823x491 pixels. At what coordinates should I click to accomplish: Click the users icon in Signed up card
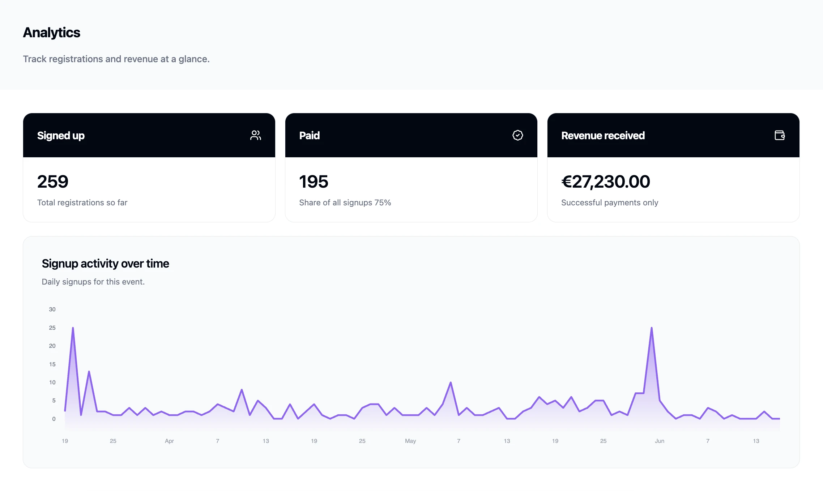(x=256, y=135)
